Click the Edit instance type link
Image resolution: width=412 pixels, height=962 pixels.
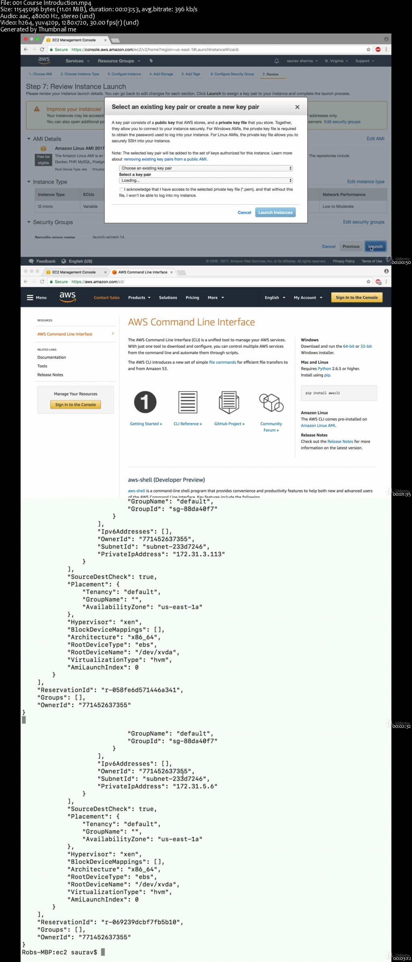[x=366, y=182]
